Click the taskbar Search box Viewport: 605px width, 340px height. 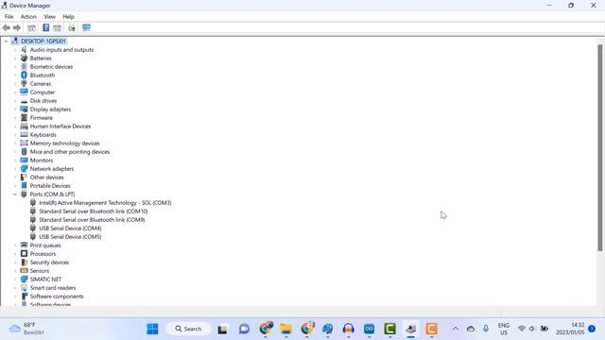tap(188, 329)
